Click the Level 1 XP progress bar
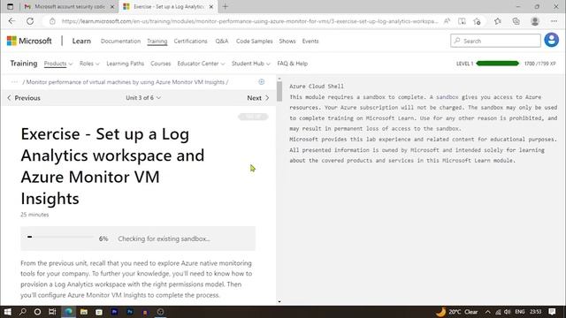This screenshot has width=566, height=318. click(497, 64)
